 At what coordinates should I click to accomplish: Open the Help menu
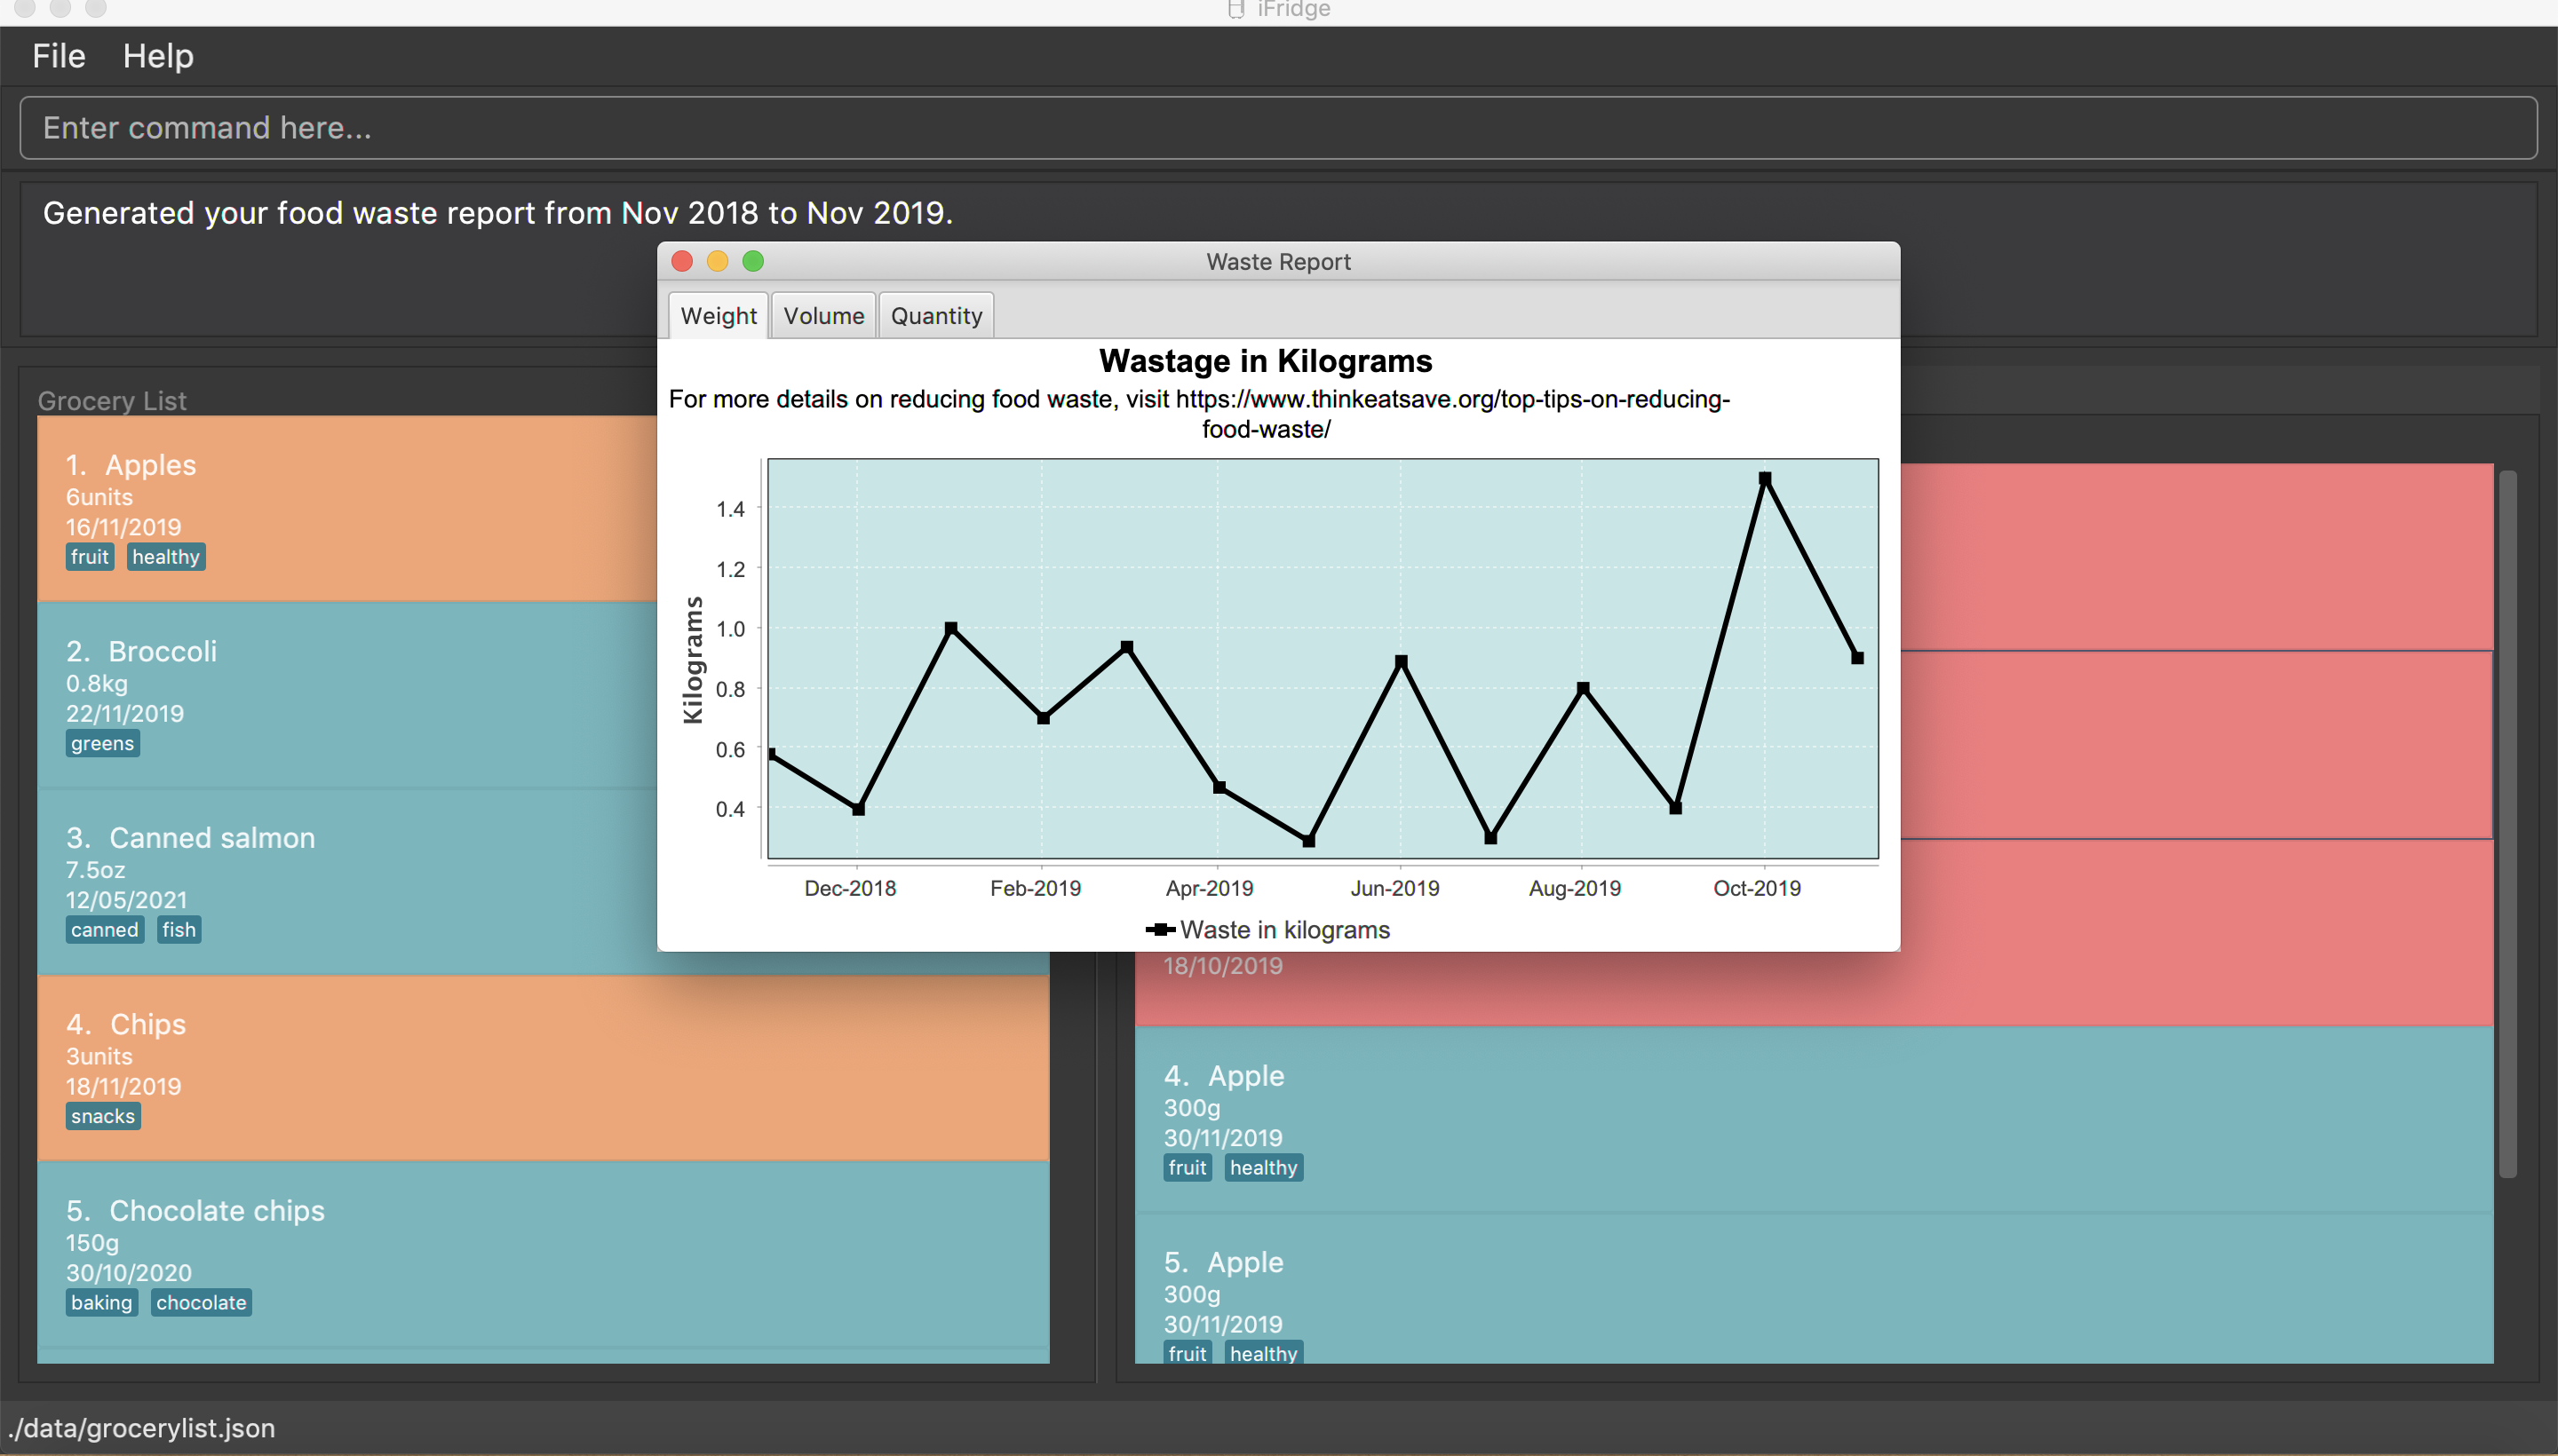[x=158, y=56]
